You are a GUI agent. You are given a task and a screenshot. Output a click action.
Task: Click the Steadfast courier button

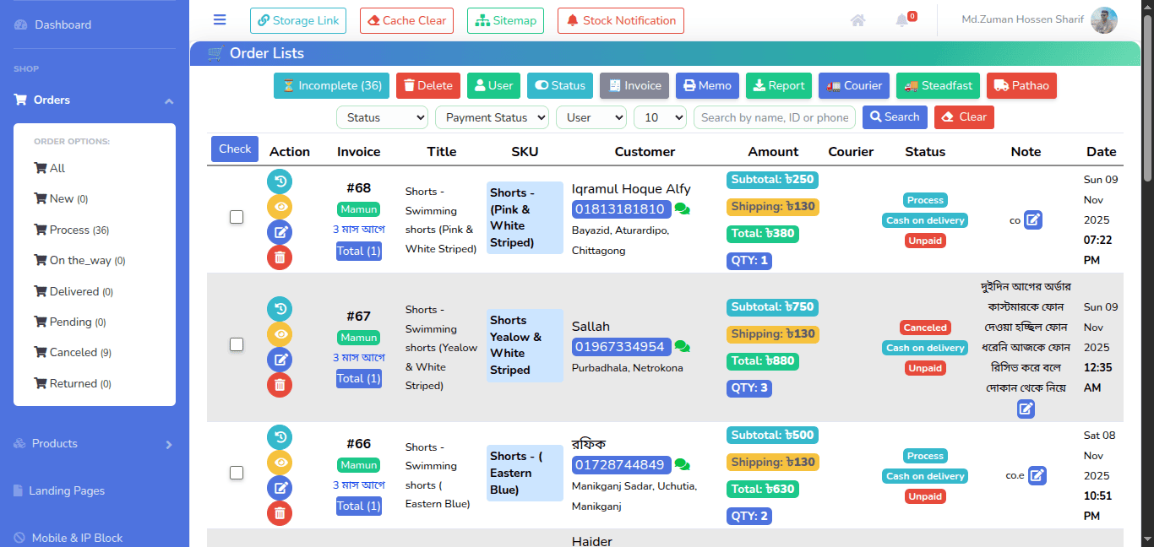(938, 85)
